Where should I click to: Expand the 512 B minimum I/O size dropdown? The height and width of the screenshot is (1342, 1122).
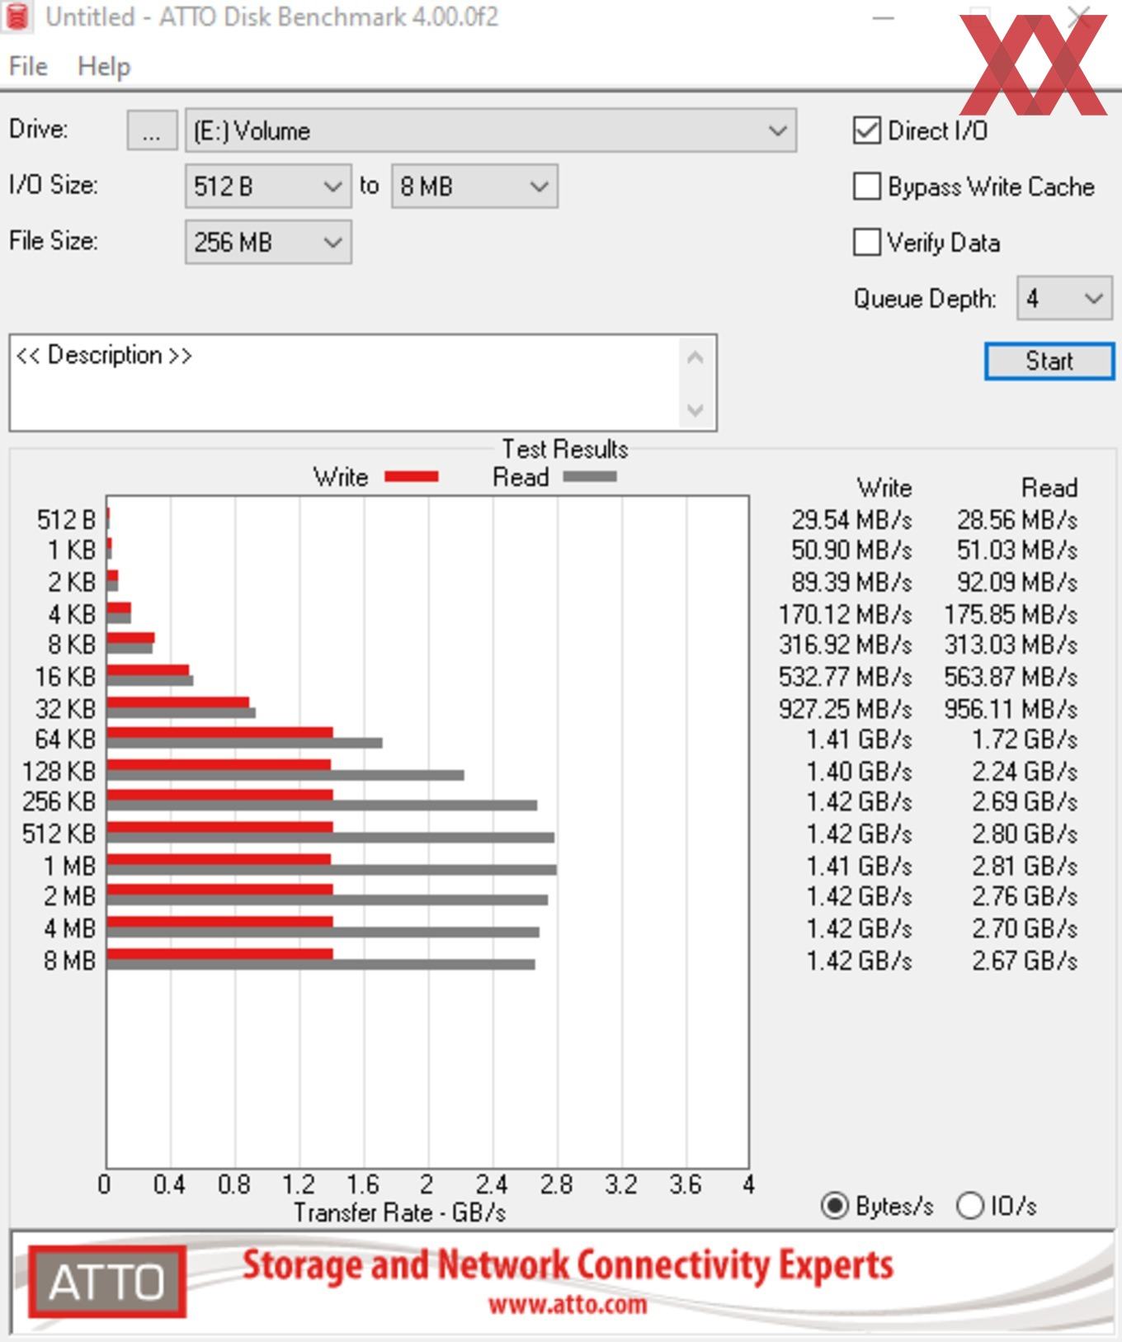[x=268, y=187]
